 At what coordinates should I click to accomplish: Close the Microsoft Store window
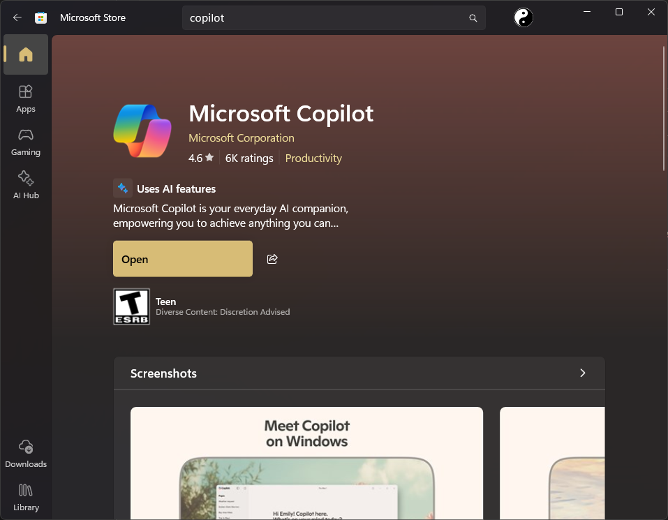coord(651,12)
